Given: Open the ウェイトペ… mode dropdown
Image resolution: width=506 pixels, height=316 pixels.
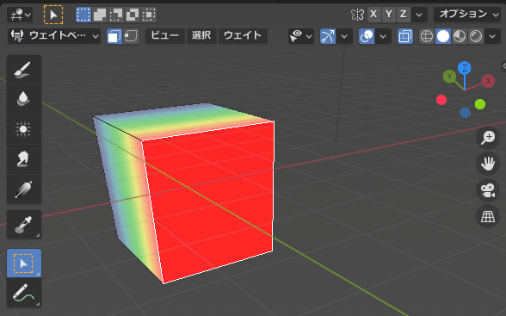Looking at the screenshot, I should click(x=54, y=36).
